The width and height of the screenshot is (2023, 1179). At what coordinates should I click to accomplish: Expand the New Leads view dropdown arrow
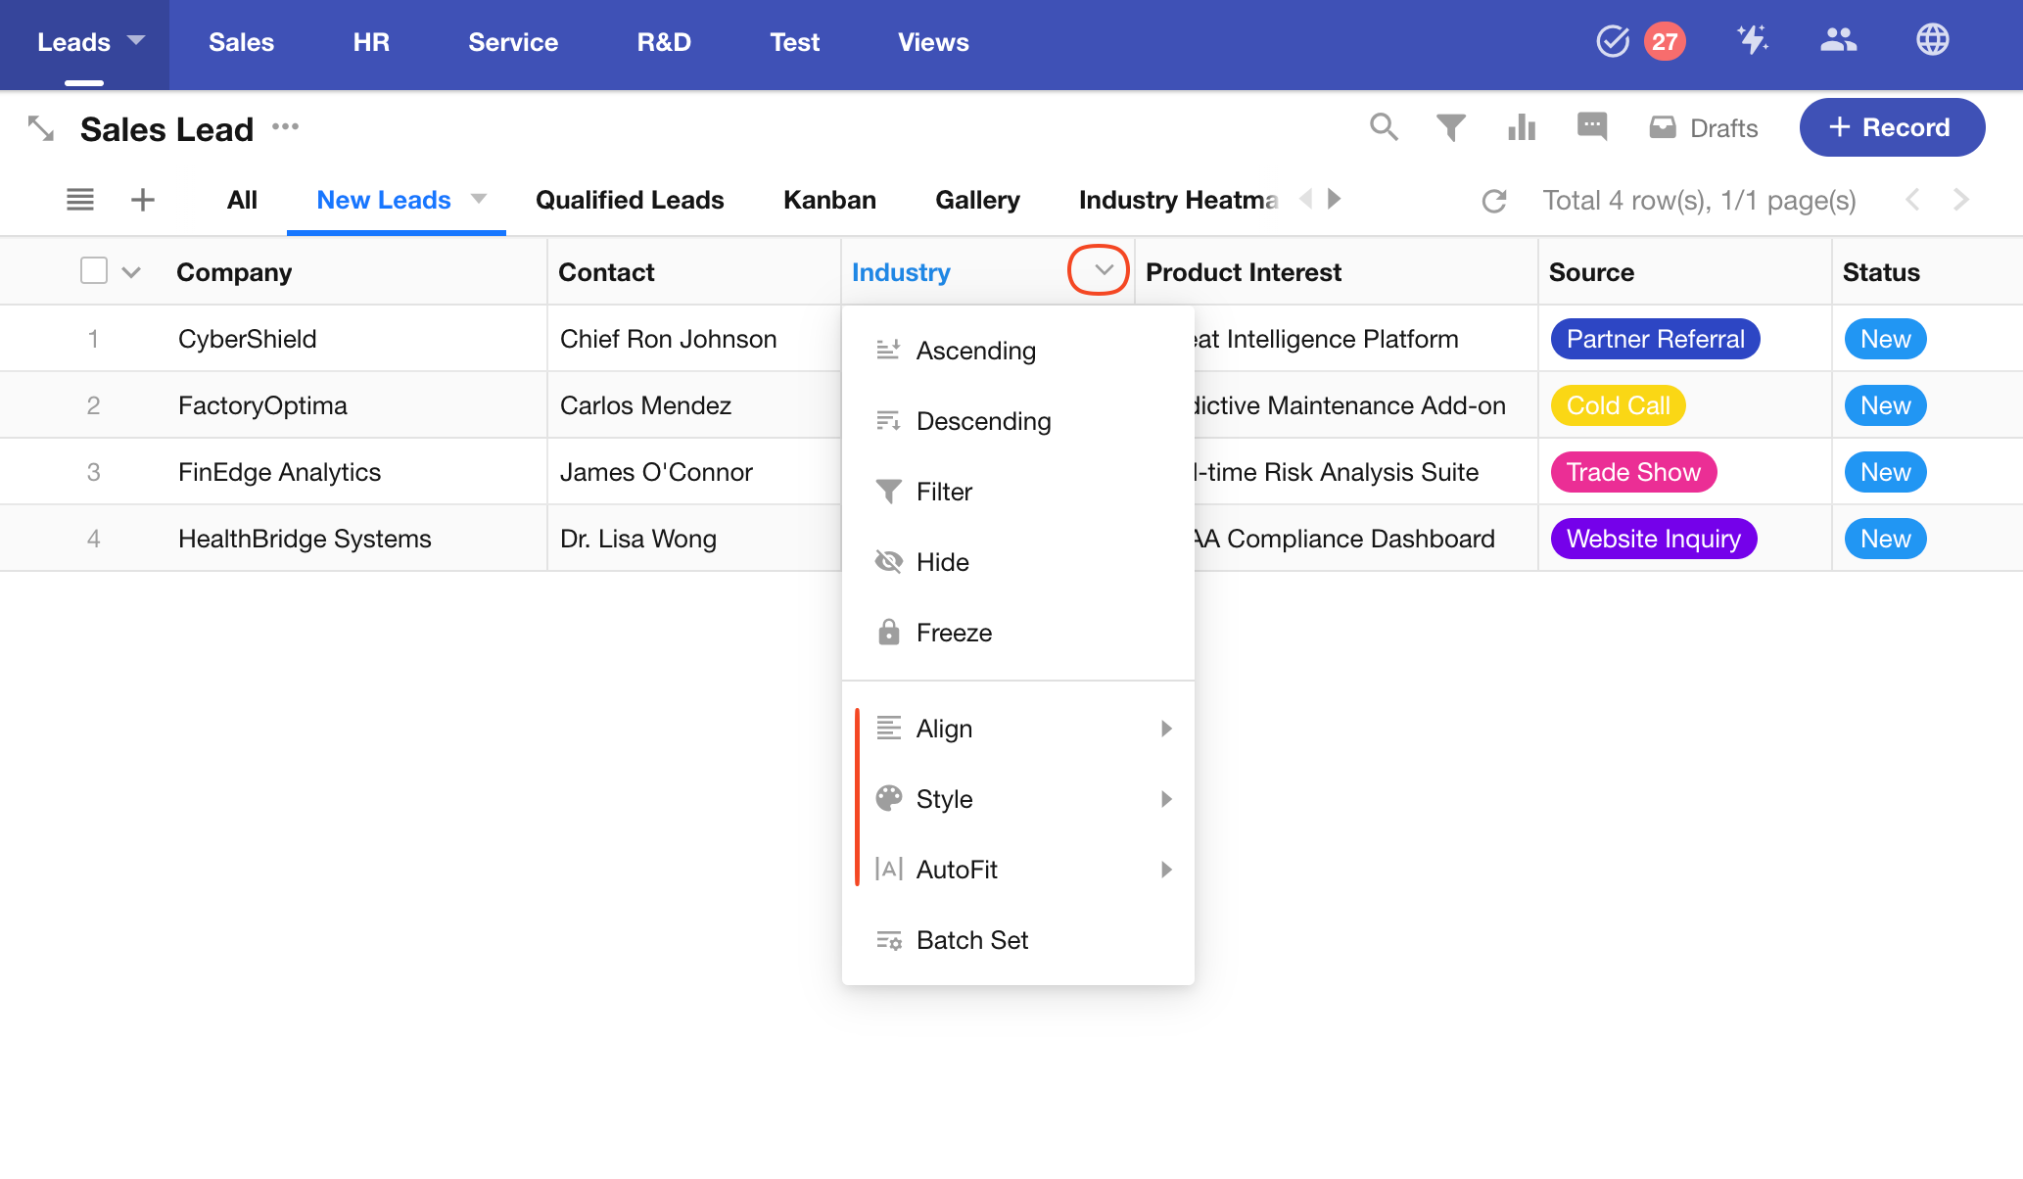click(479, 200)
